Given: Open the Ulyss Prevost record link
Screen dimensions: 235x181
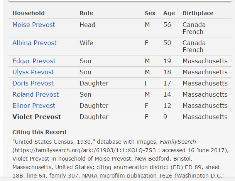Looking at the screenshot, I should 33,72.
